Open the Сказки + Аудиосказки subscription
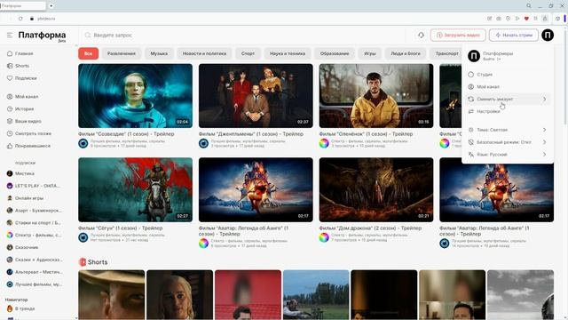 pyautogui.click(x=35, y=260)
